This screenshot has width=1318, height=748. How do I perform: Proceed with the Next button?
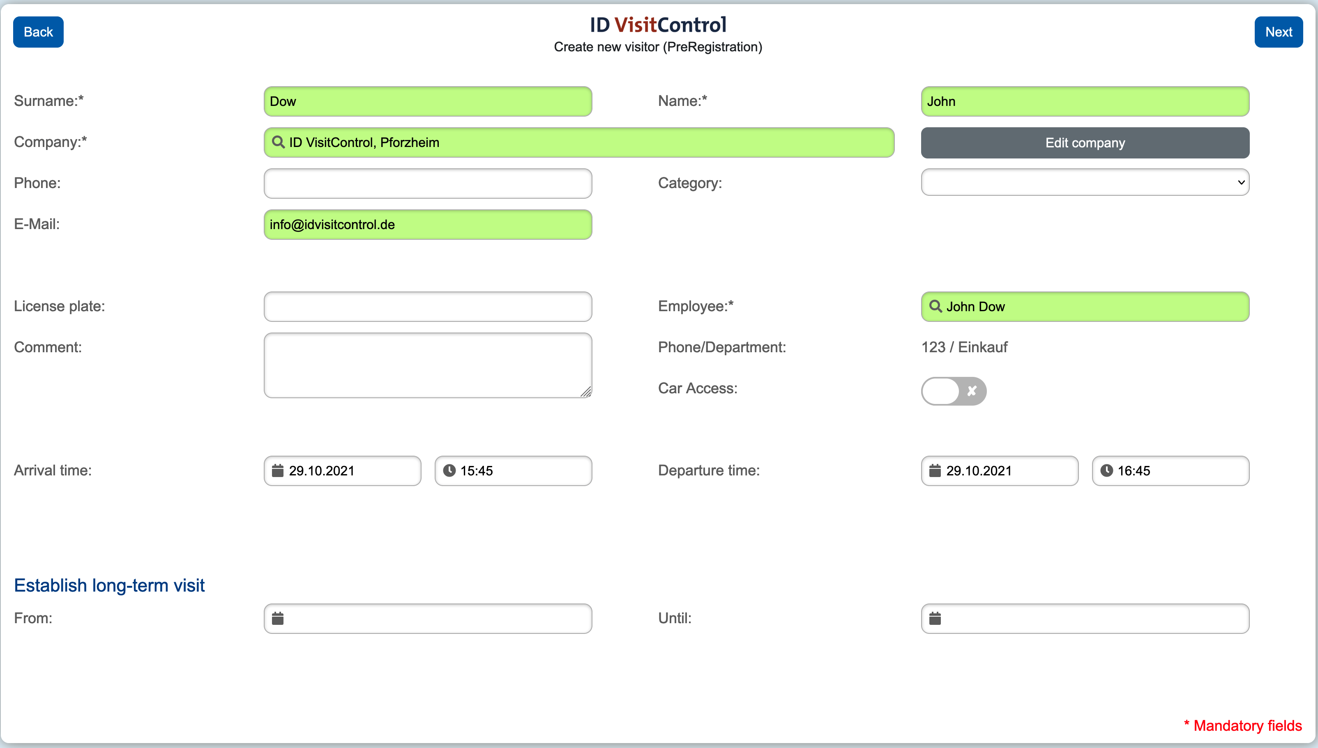click(x=1279, y=32)
